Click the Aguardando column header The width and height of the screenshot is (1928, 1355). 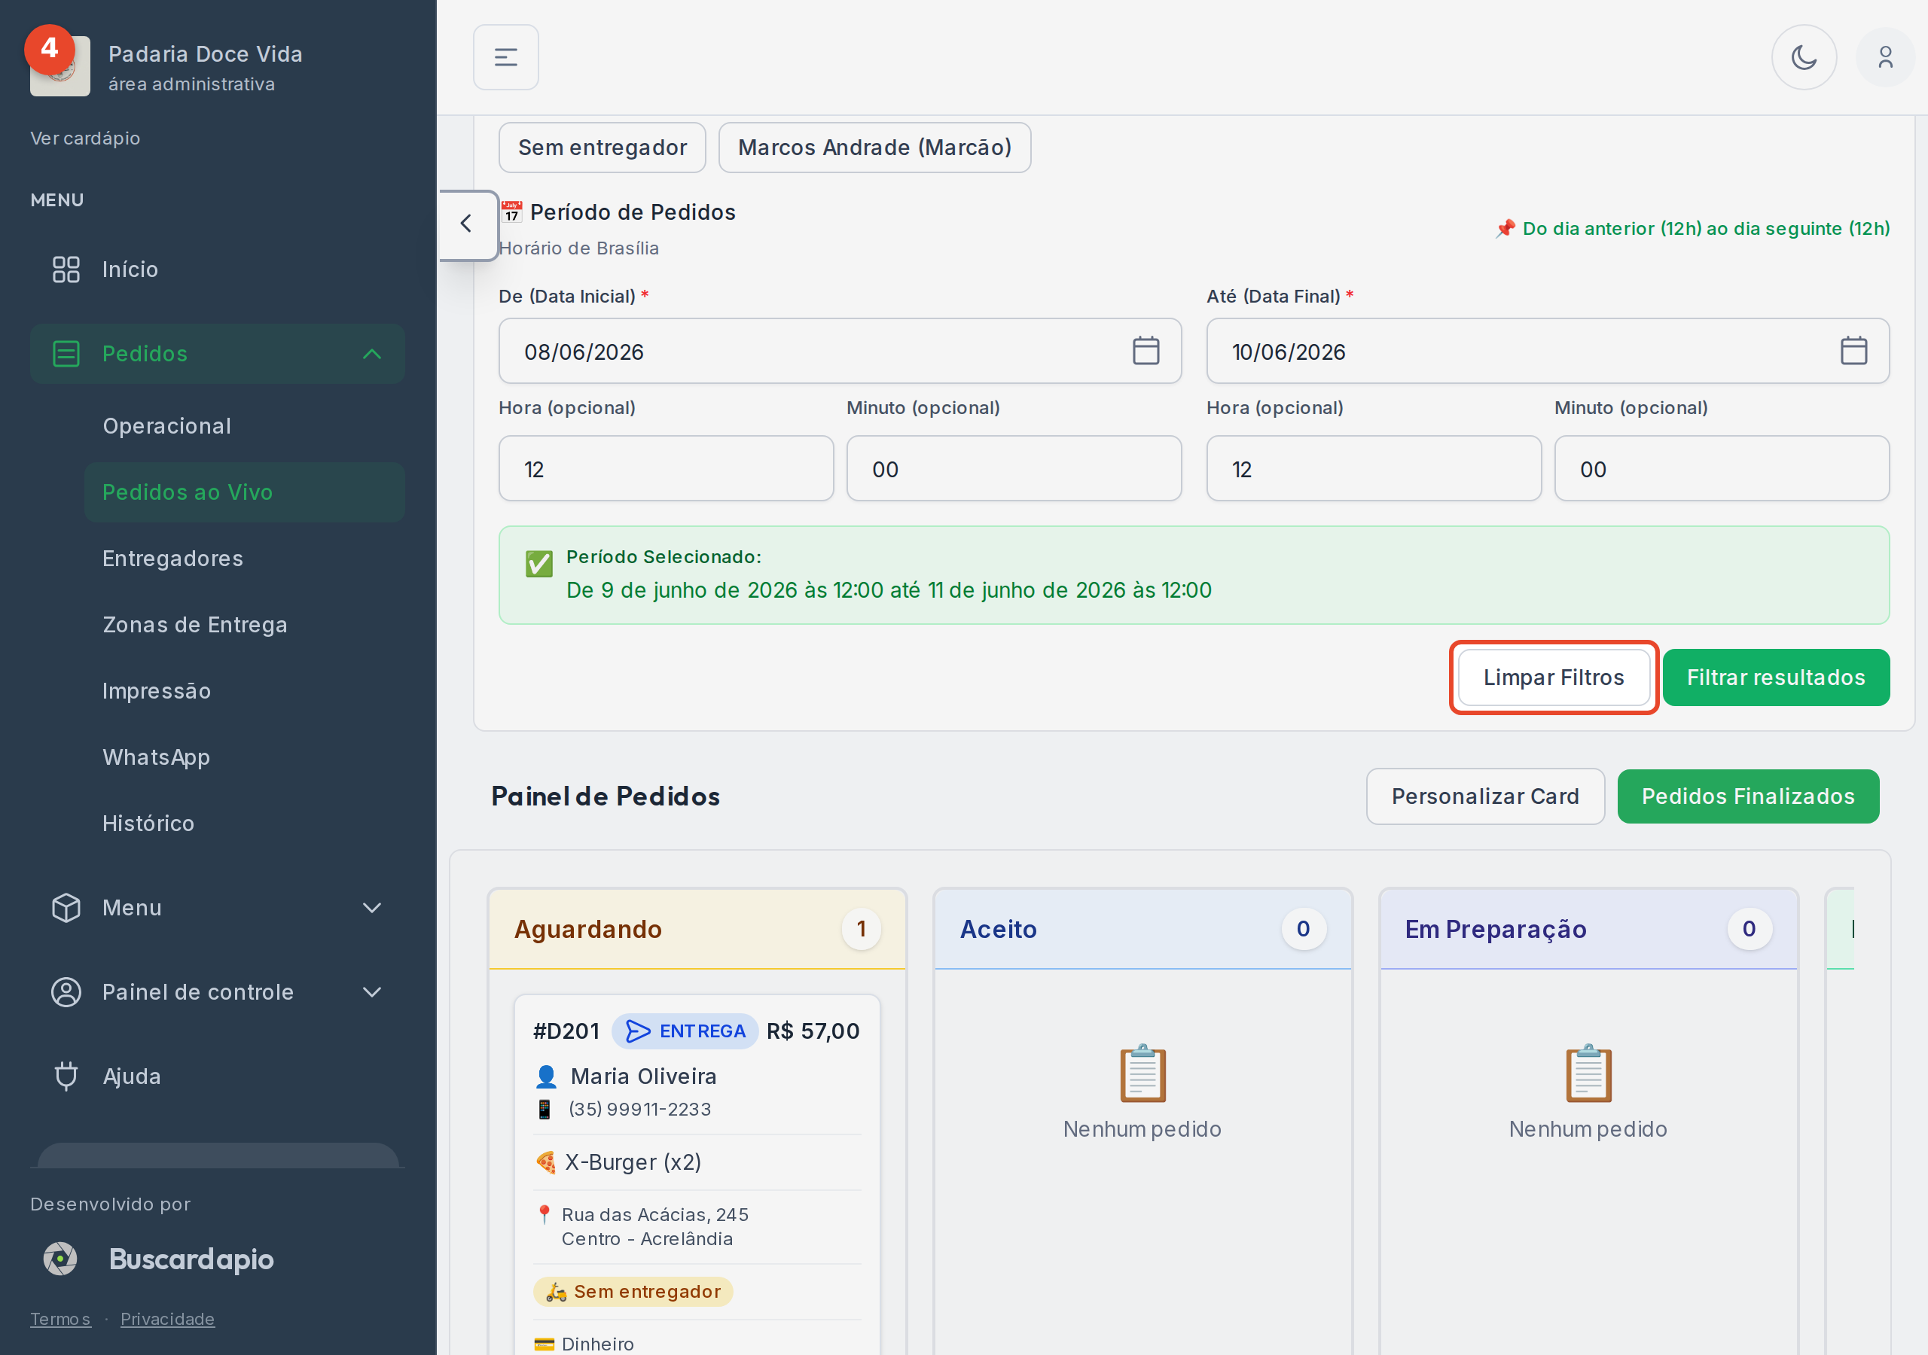(697, 930)
